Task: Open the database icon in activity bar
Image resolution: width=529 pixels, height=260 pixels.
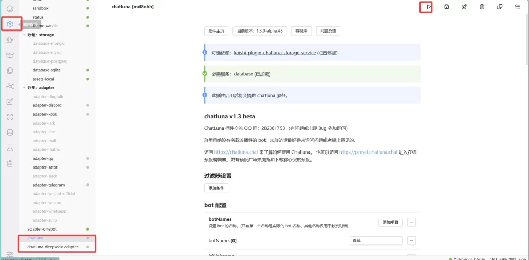Action: pyautogui.click(x=10, y=133)
